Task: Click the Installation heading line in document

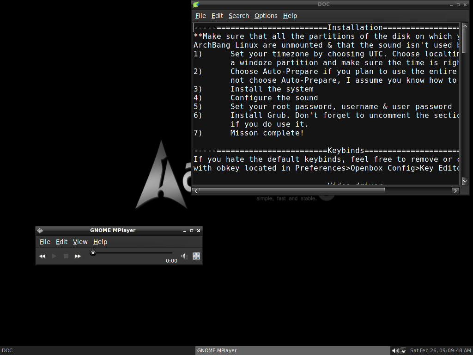Action: [x=326, y=27]
